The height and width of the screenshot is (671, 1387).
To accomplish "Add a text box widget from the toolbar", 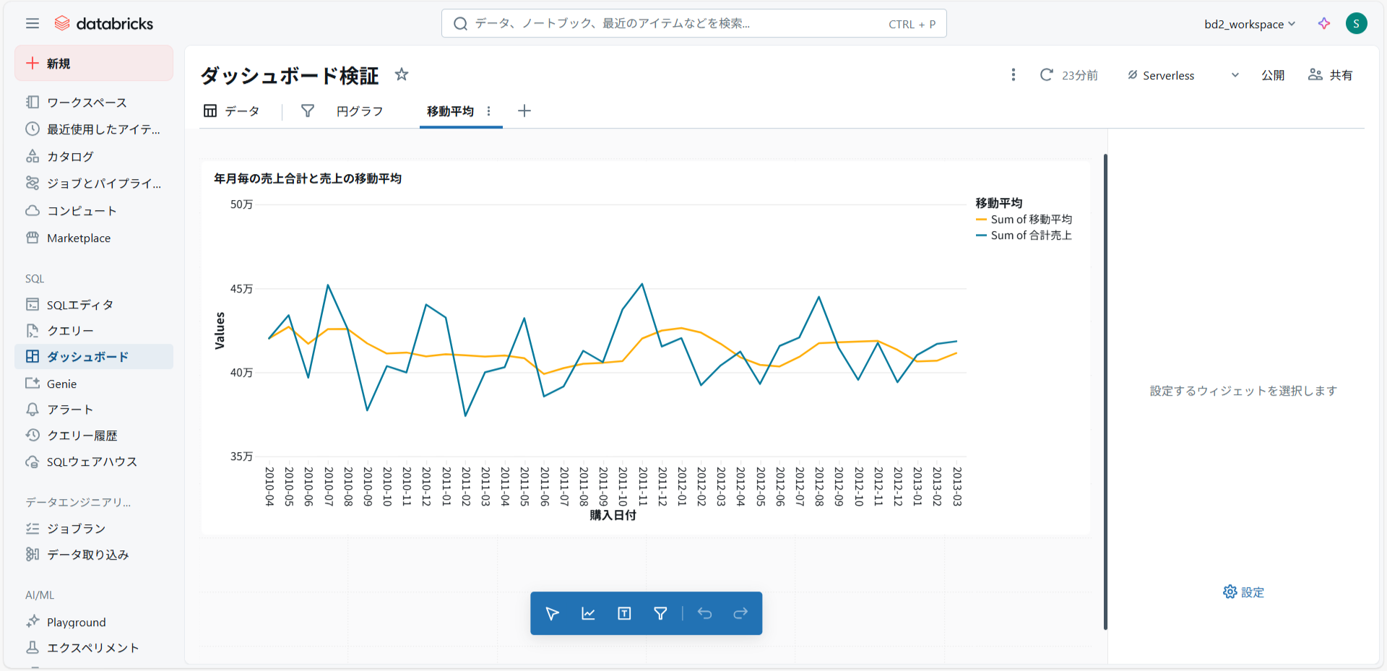I will [624, 613].
